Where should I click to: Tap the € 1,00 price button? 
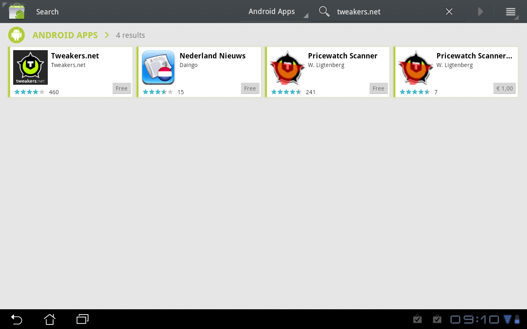click(x=505, y=88)
